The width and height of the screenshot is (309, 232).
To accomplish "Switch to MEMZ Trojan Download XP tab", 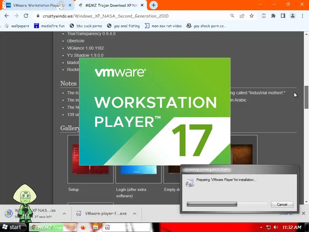I will click(x=111, y=5).
